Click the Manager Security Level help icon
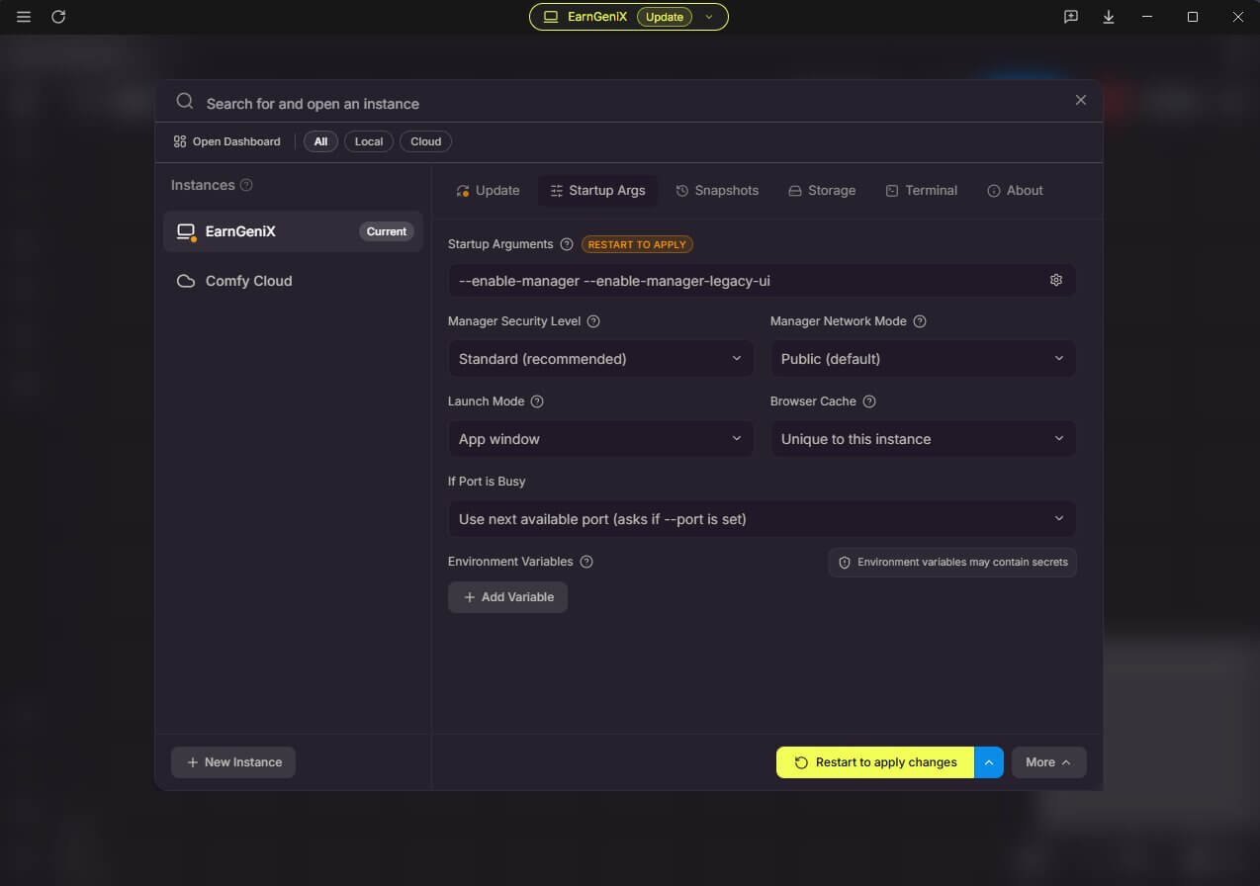 pos(593,321)
